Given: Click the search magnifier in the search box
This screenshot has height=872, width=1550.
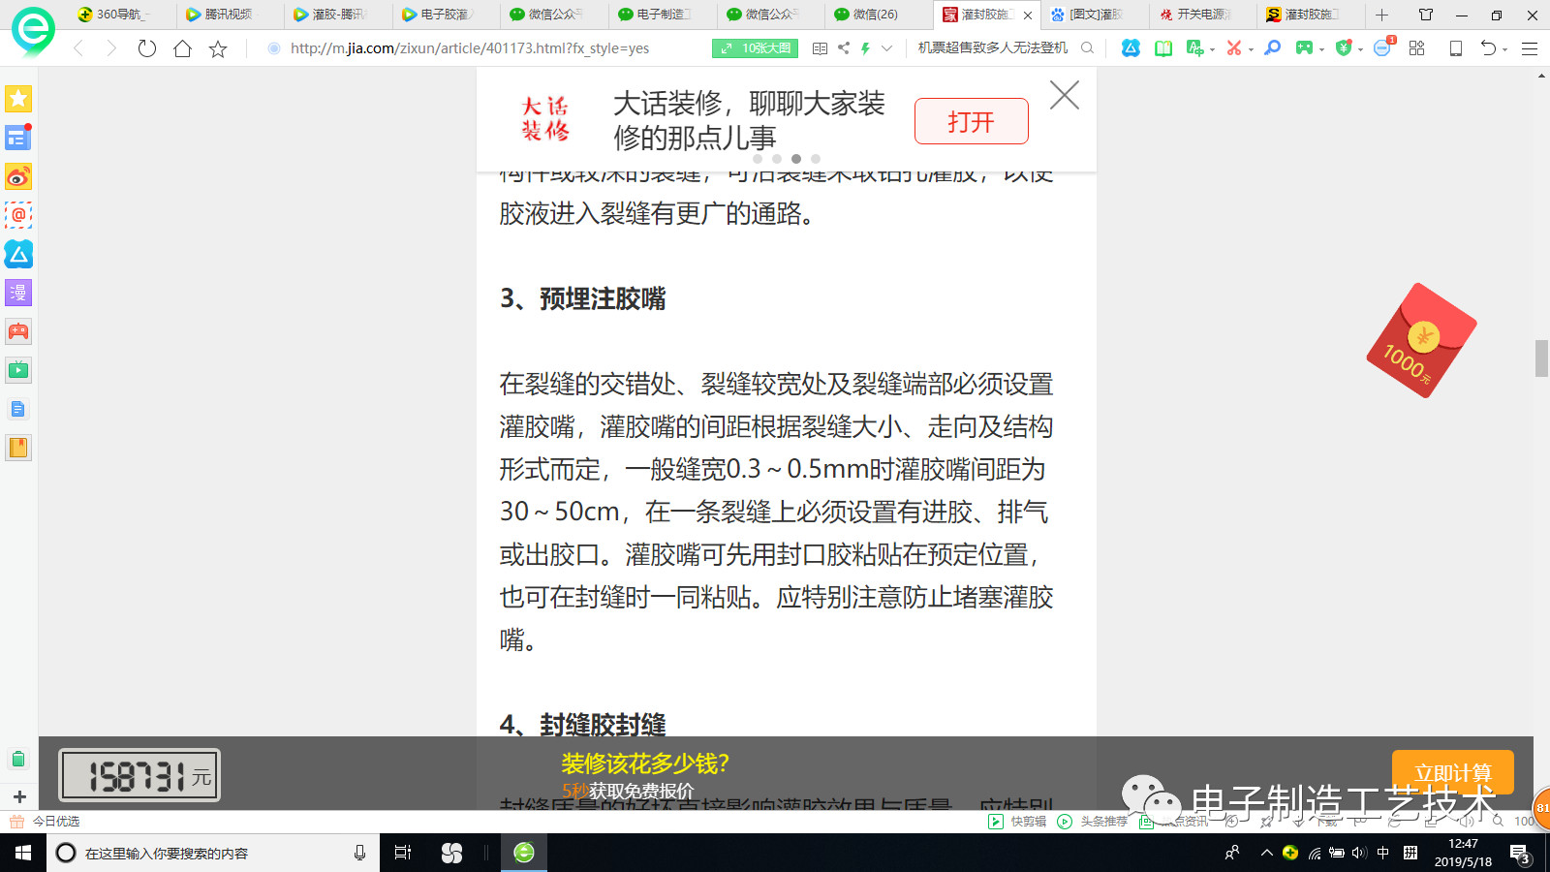Looking at the screenshot, I should coord(1087,47).
